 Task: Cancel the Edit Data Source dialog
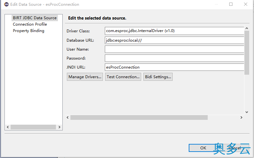pos(235,148)
